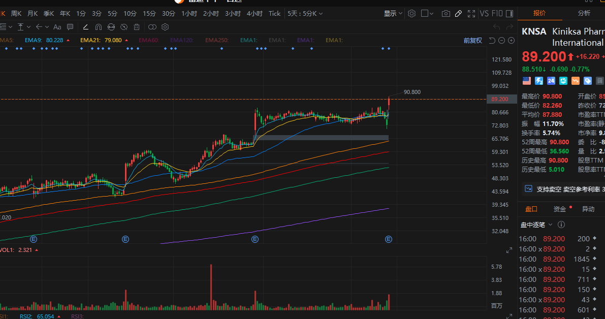Viewport: 605px width, 319px height.
Task: Delete drawings with the trash icon
Action: (137, 27)
